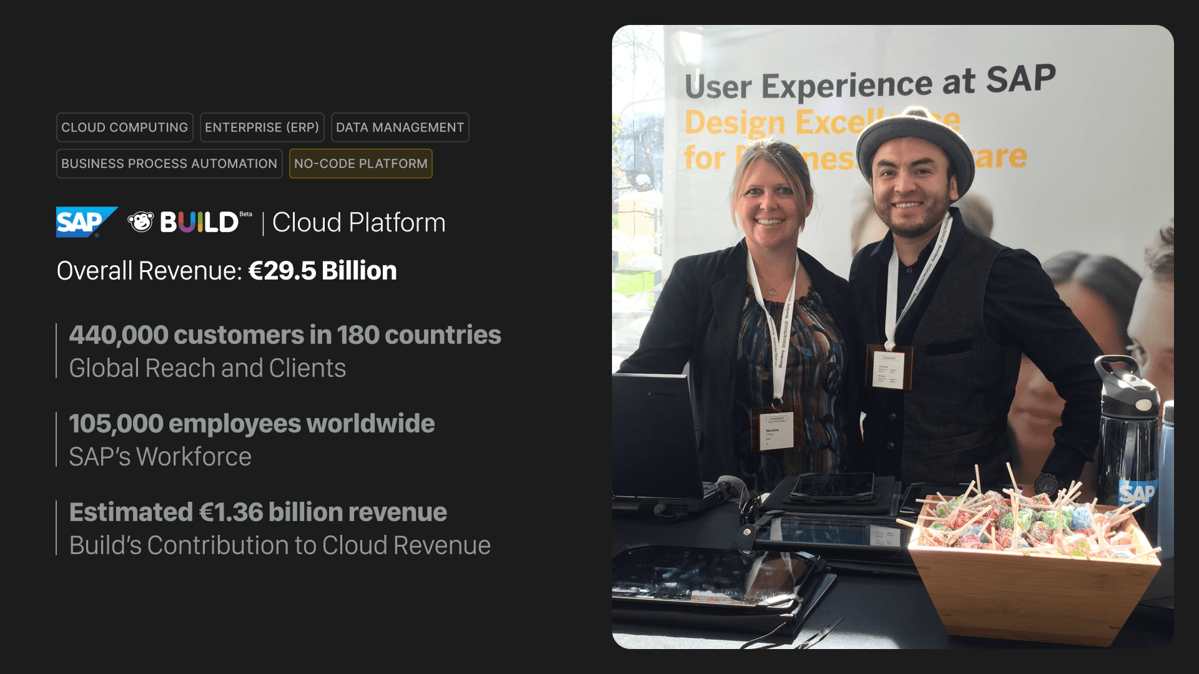Click the BUILD monkey mascot icon
Image resolution: width=1199 pixels, height=674 pixels.
coord(141,222)
